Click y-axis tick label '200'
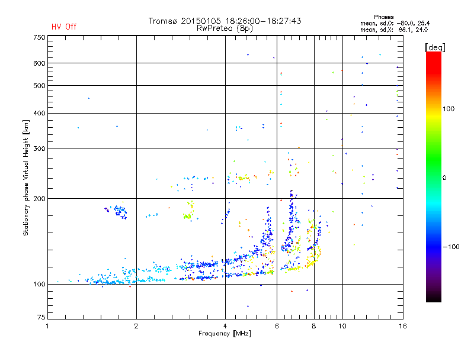Viewport: 474px width, 355px height. click(39, 199)
